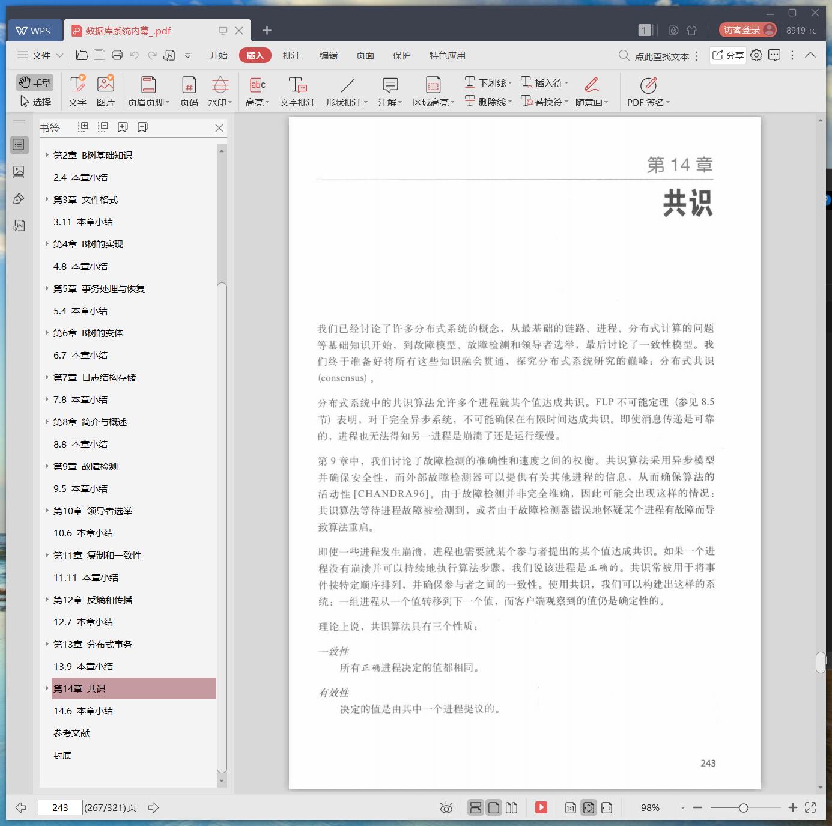Switch to two-page view
832x826 pixels.
(512, 808)
